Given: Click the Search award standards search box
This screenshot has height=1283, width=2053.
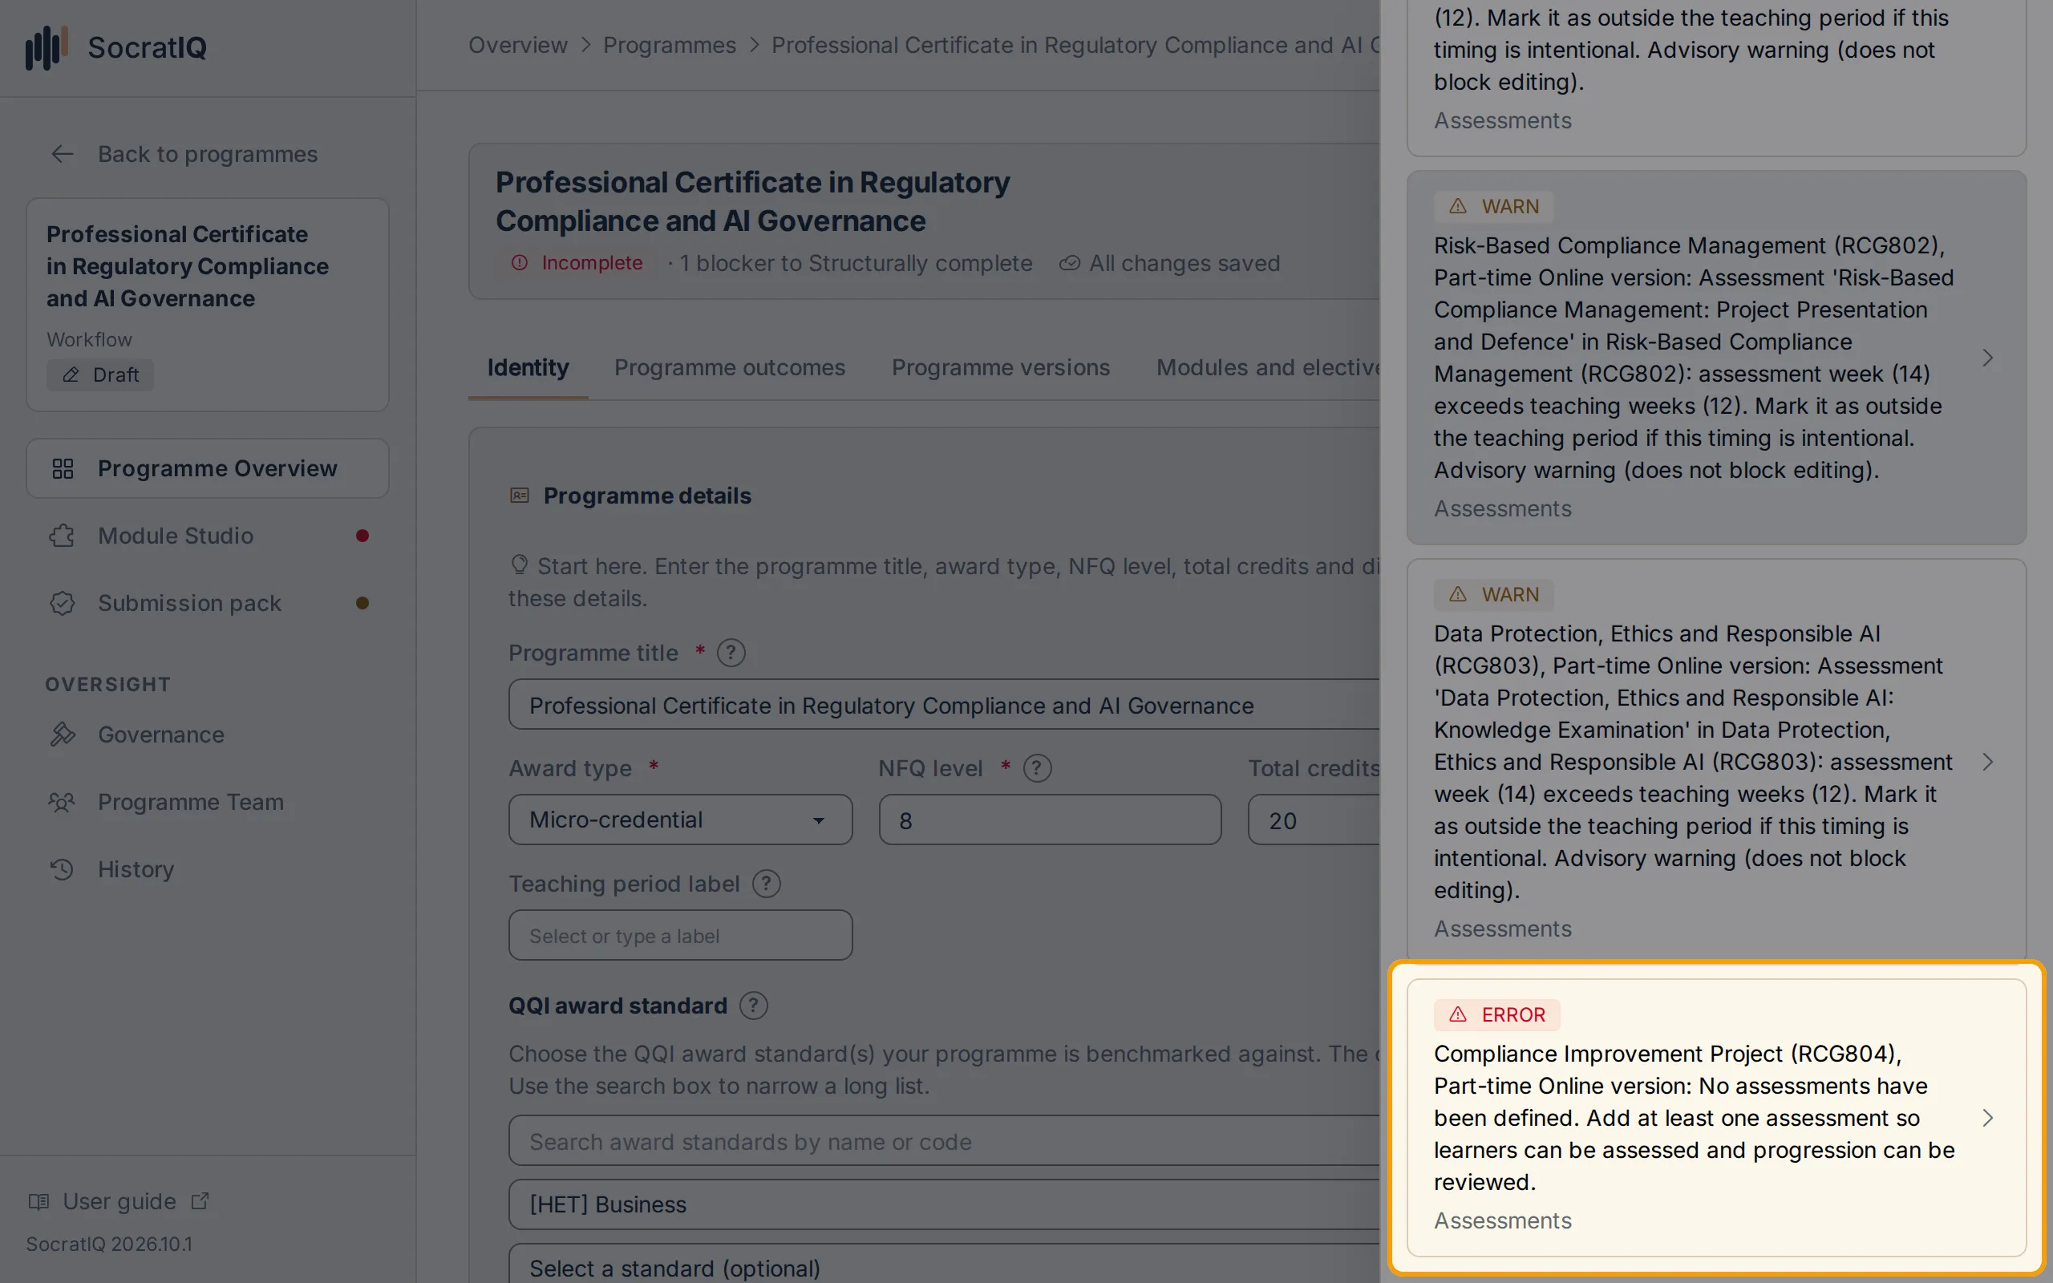Looking at the screenshot, I should (x=944, y=1140).
